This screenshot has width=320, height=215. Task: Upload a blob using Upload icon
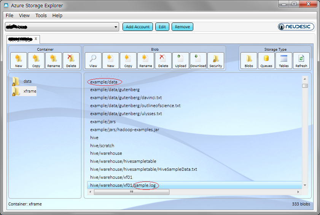tap(181, 61)
